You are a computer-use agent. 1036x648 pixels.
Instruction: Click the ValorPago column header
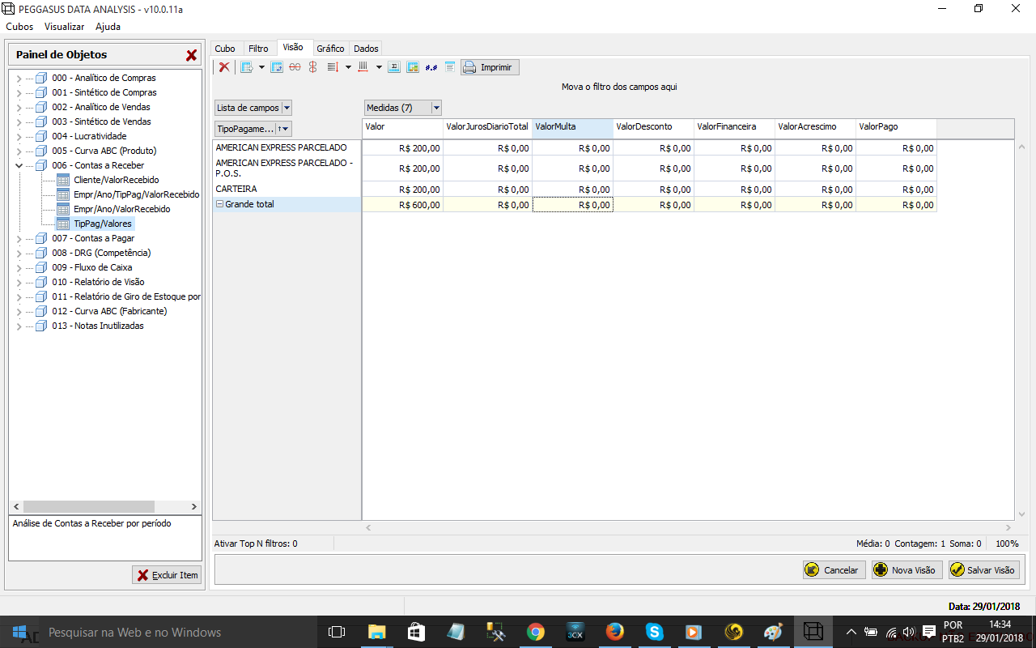[896, 128]
